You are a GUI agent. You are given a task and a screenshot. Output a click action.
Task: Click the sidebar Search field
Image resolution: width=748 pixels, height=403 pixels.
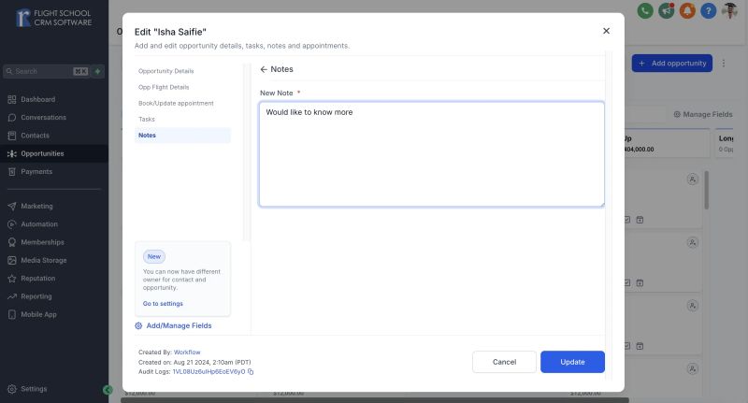47,71
